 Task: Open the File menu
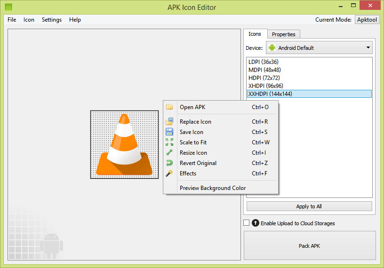pos(12,20)
